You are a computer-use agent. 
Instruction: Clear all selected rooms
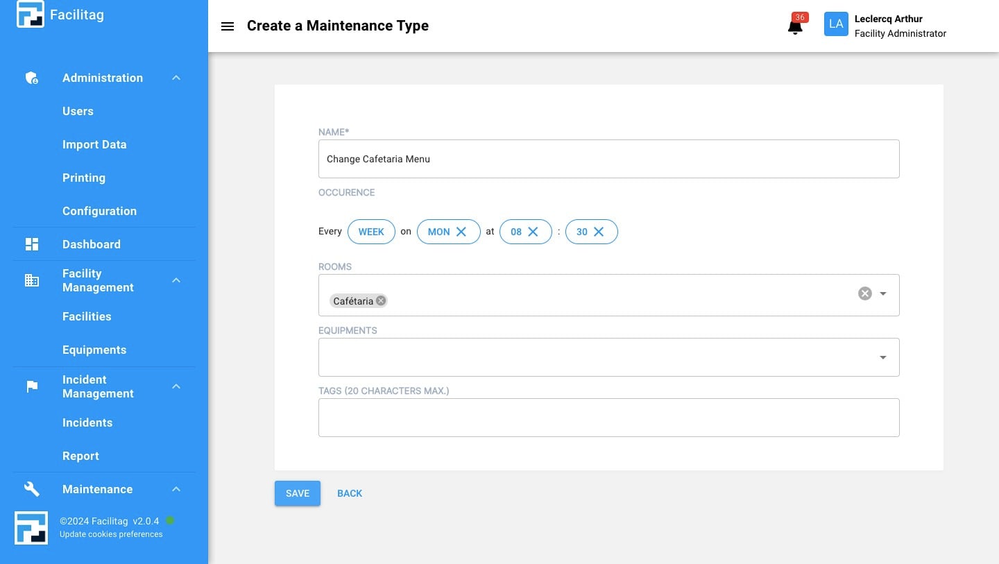pyautogui.click(x=864, y=293)
